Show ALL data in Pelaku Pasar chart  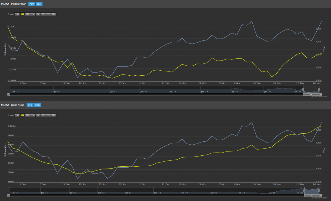click(x=54, y=14)
